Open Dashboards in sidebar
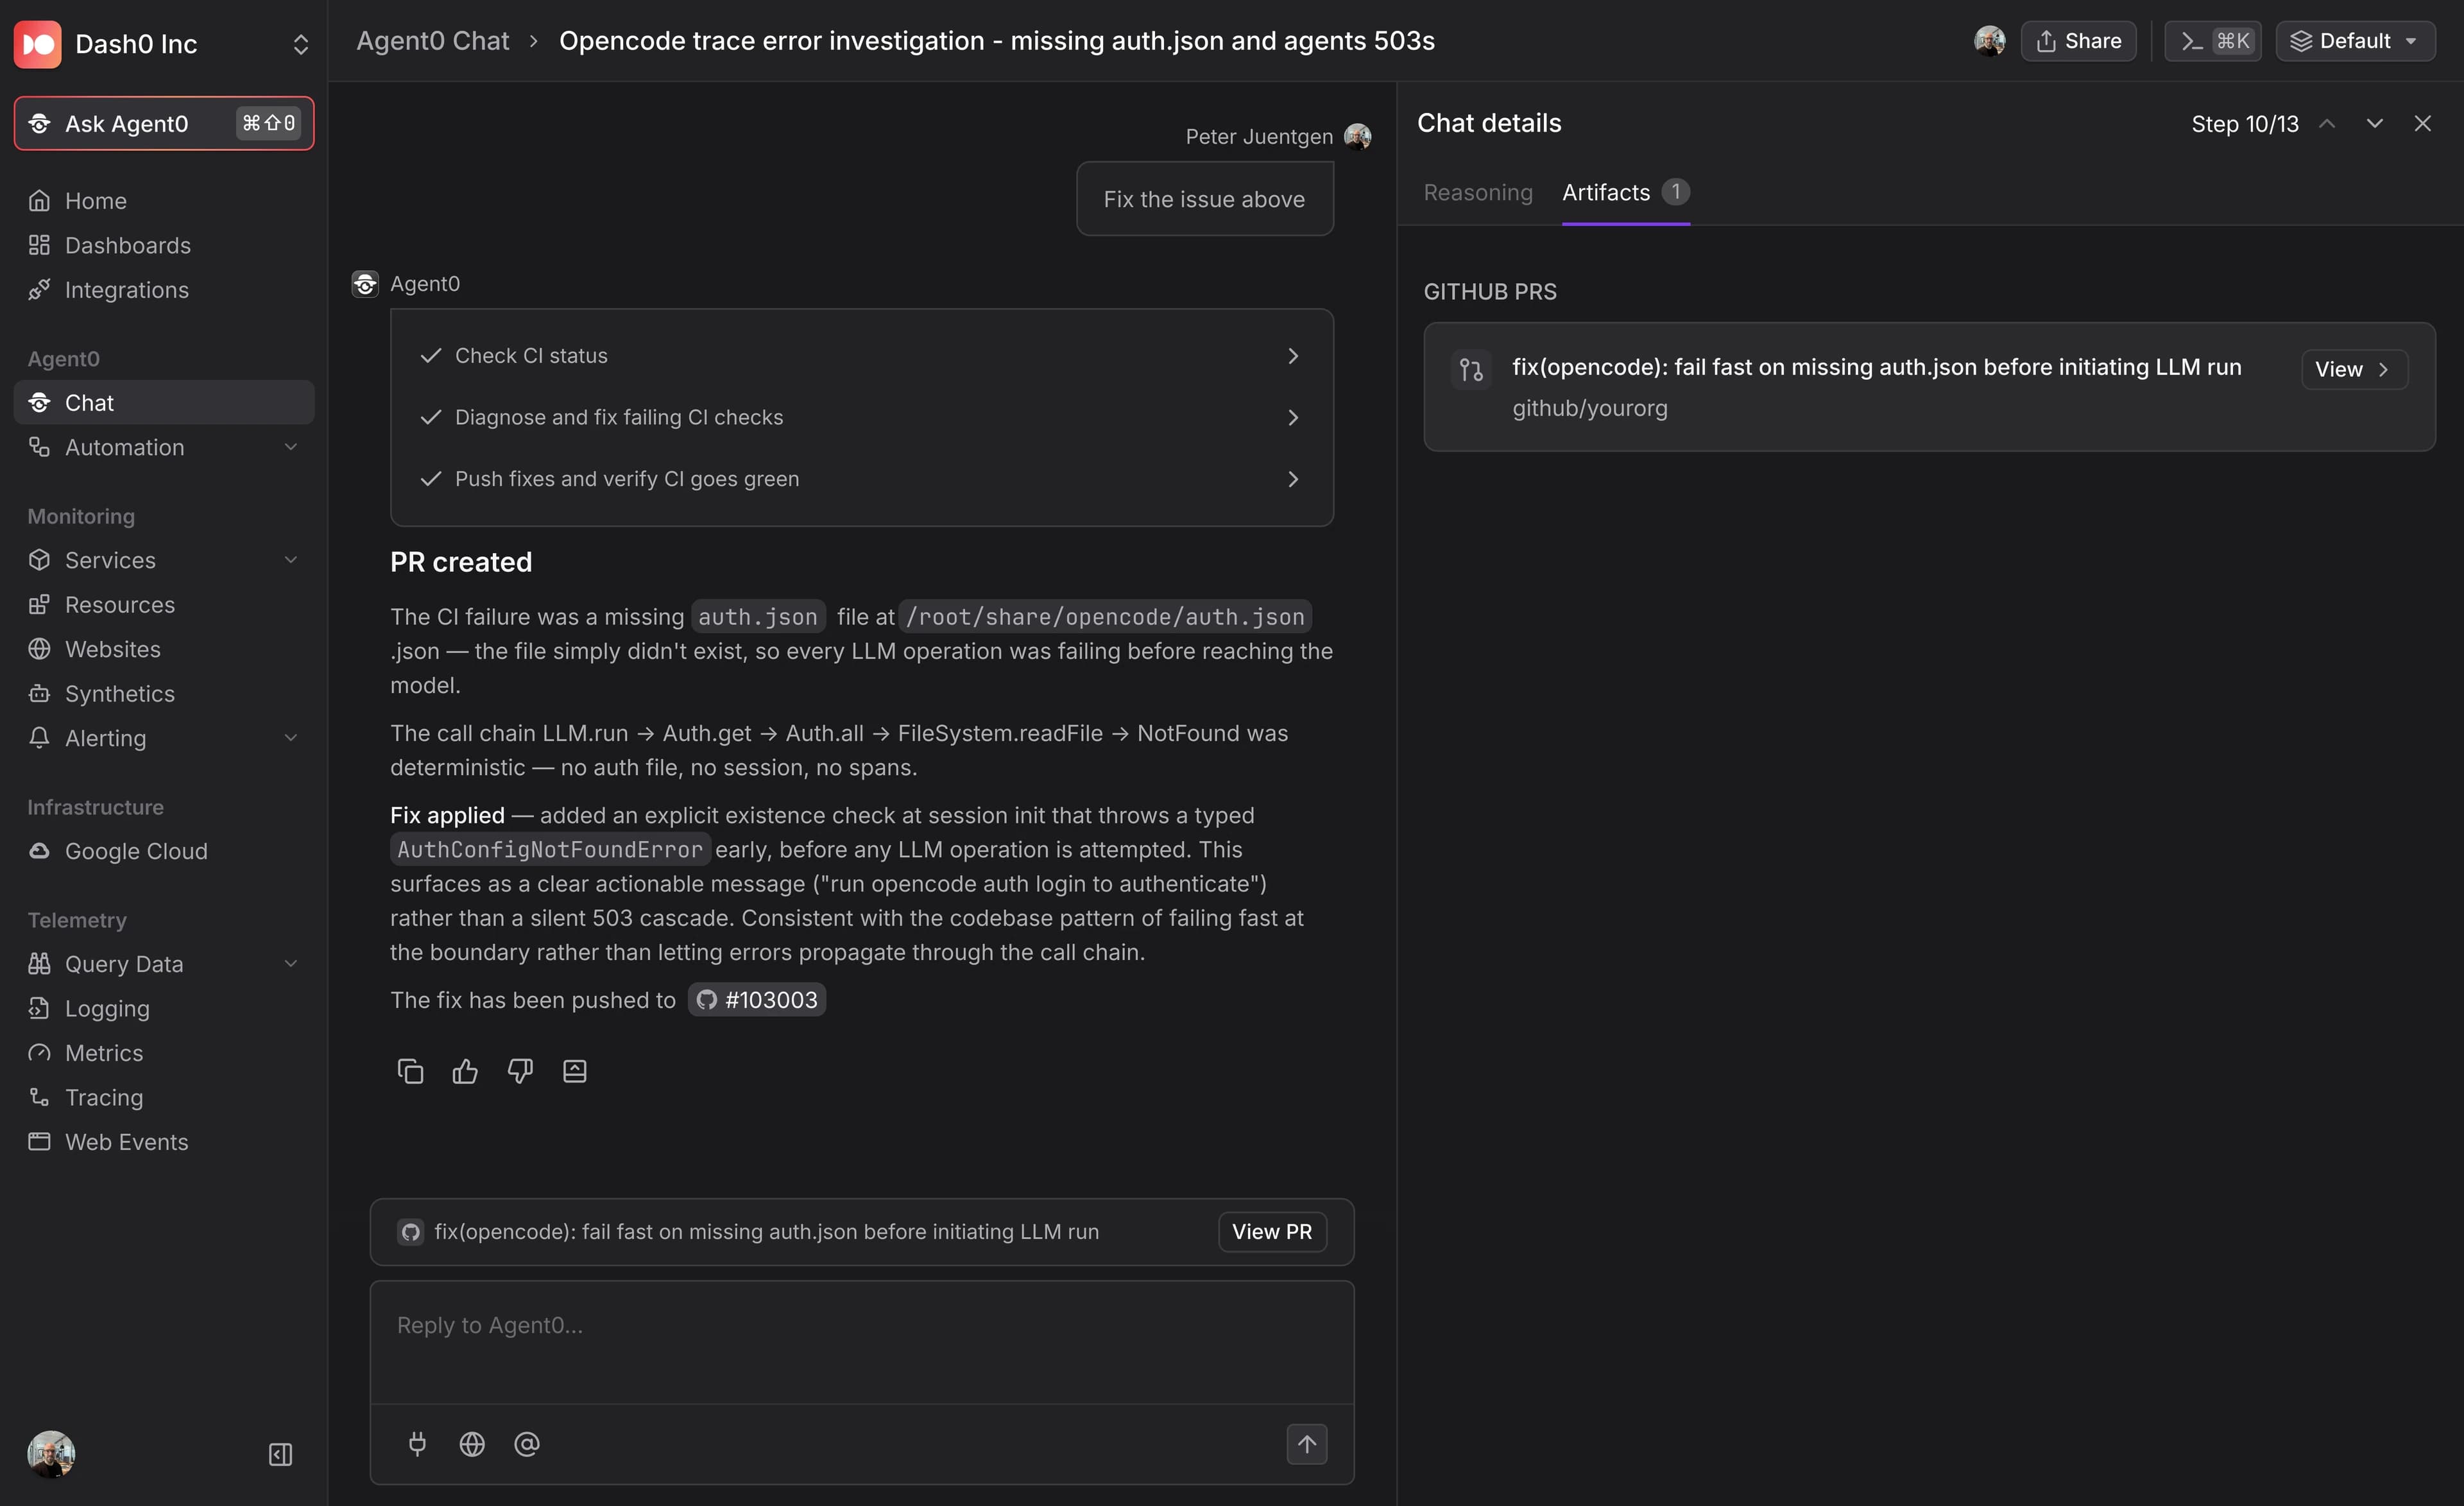Image resolution: width=2464 pixels, height=1506 pixels. click(x=165, y=245)
